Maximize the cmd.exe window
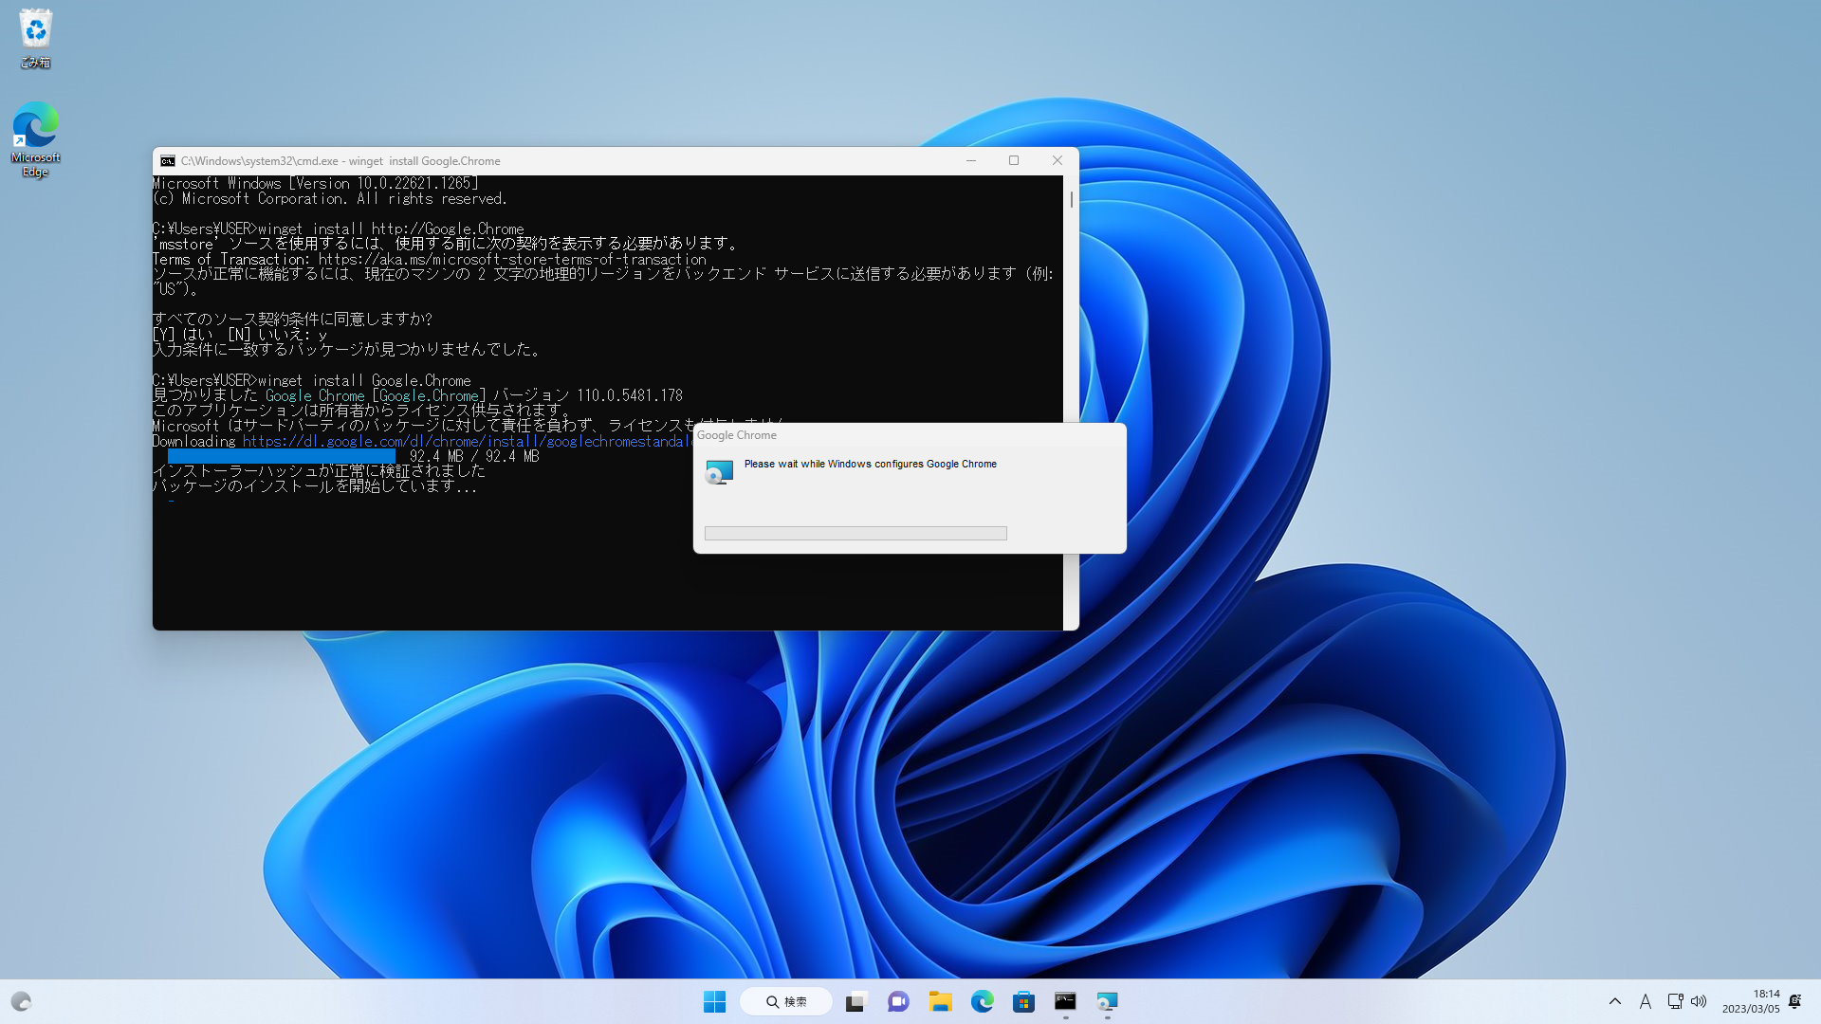1821x1024 pixels. coord(1014,160)
